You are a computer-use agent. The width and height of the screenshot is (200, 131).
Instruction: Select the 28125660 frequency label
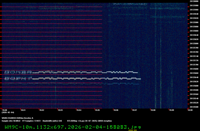[194, 73]
